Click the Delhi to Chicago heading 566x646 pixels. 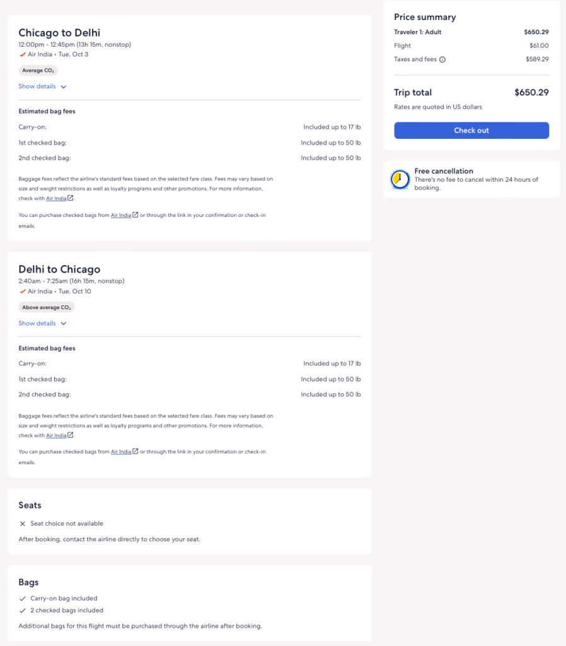coord(59,269)
